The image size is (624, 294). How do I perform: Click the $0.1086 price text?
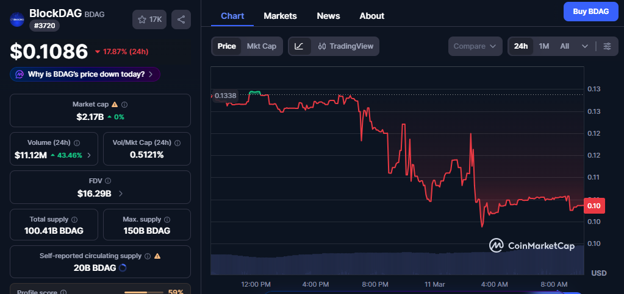click(x=49, y=52)
